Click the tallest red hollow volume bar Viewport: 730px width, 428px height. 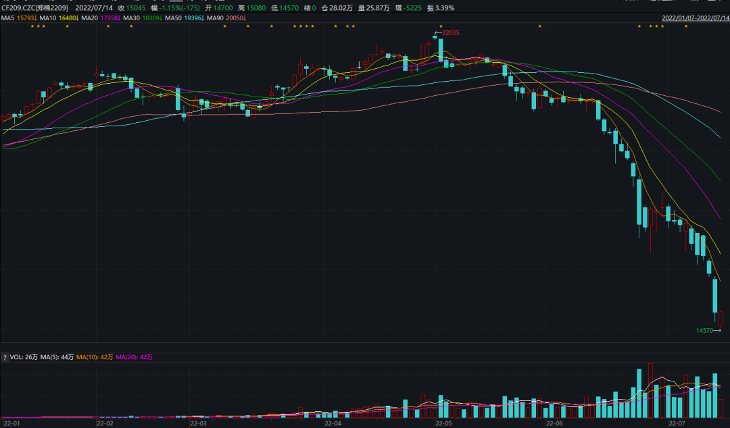click(650, 390)
